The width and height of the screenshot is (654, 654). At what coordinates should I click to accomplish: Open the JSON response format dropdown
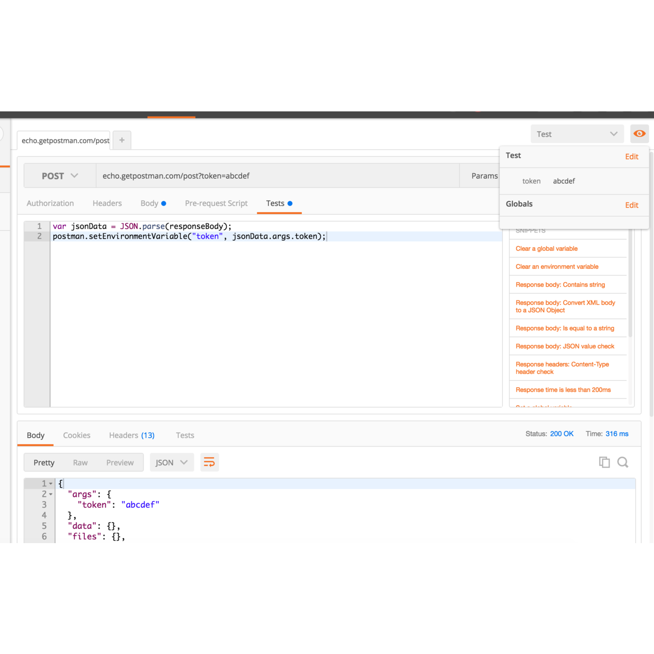point(172,462)
